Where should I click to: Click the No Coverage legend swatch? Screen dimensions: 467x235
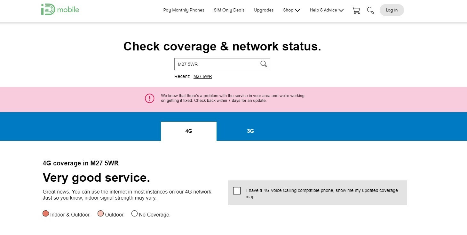point(134,214)
